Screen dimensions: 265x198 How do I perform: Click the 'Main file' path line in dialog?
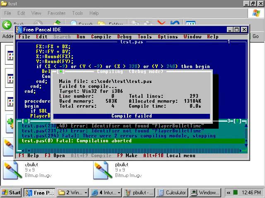click(x=106, y=81)
